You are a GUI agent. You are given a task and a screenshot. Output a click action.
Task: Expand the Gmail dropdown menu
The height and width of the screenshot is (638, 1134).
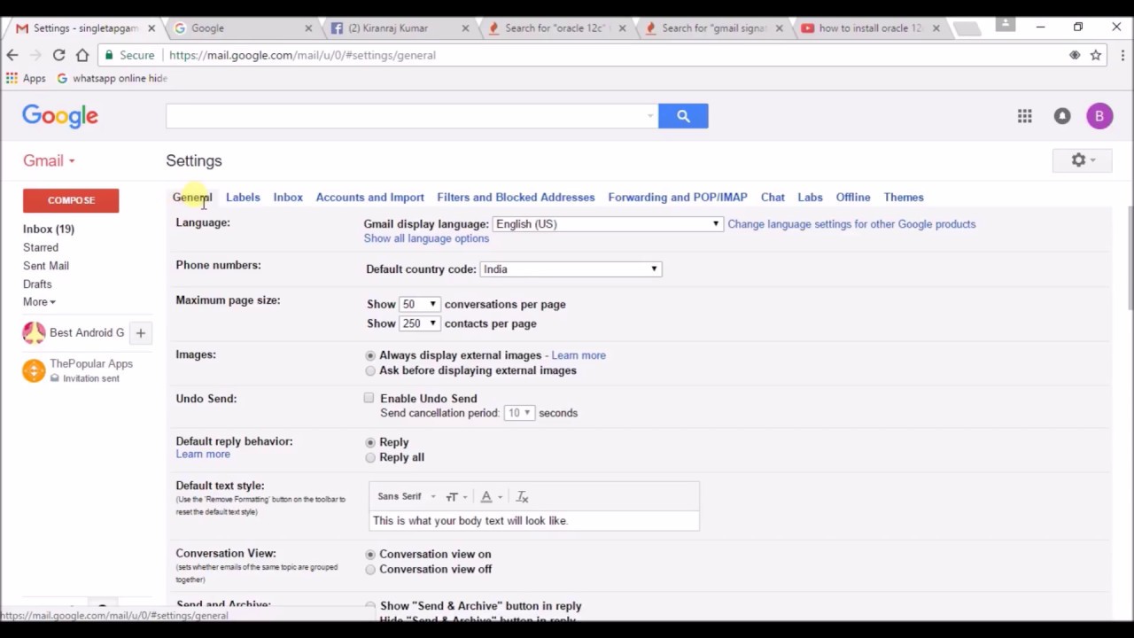pos(49,160)
